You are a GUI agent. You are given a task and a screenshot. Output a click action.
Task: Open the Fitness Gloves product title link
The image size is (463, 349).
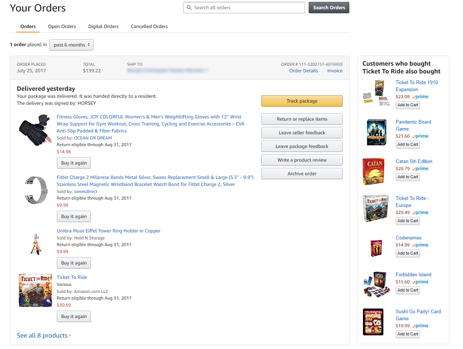[151, 124]
